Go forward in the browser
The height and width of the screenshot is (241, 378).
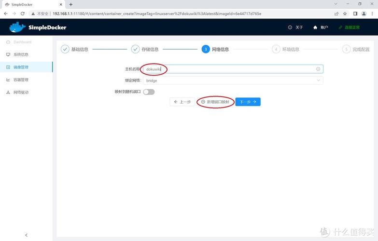point(14,13)
